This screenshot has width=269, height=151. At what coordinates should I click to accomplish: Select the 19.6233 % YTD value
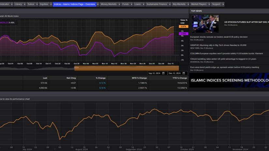pos(182,83)
